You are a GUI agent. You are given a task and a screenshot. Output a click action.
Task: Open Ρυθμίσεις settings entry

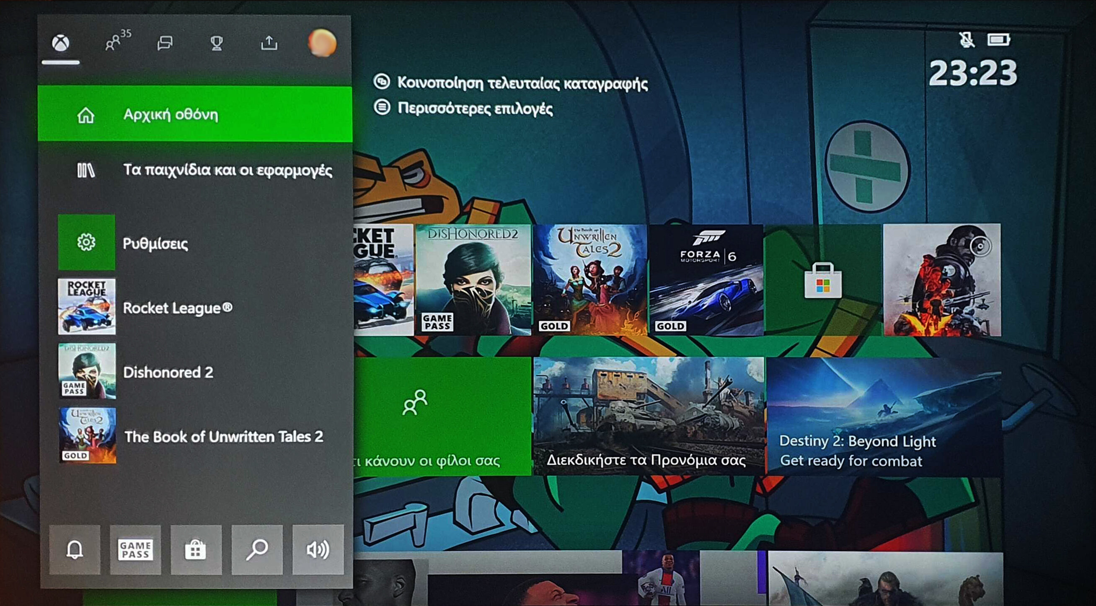point(195,243)
